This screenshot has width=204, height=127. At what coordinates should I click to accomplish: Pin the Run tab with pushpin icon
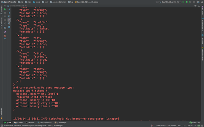[5, 32]
